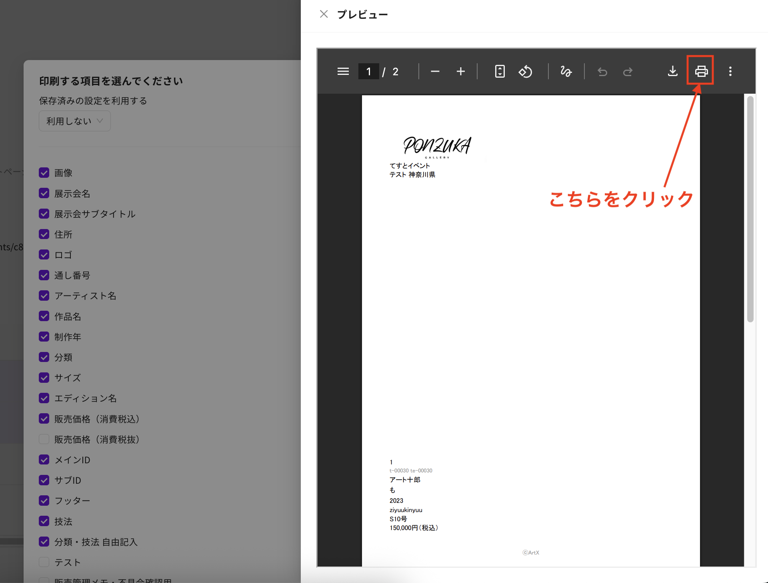Image resolution: width=768 pixels, height=583 pixels.
Task: Click the undo arrow in PDF toolbar
Action: click(602, 71)
